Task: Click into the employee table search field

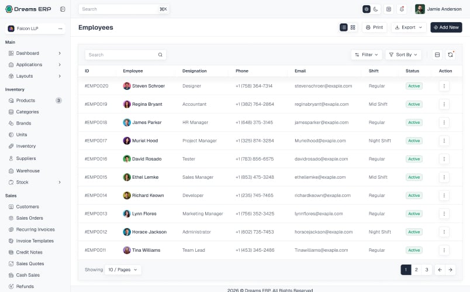Action: pos(126,55)
